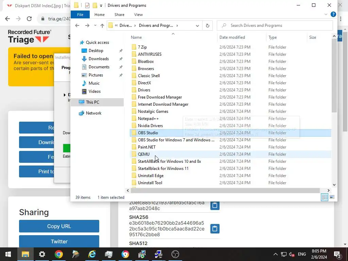Open Downloads in the navigation pane
This screenshot has width=348, height=261.
(99, 59)
